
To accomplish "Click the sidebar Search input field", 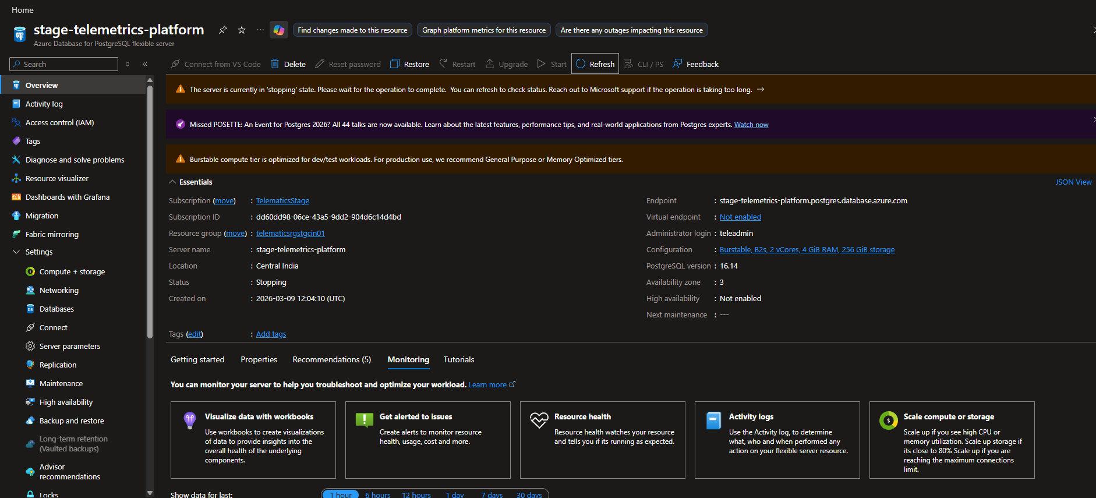I will click(x=64, y=64).
